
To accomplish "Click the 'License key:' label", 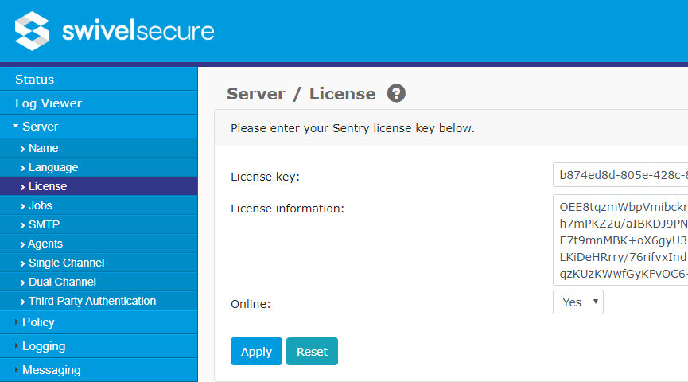I will (265, 177).
